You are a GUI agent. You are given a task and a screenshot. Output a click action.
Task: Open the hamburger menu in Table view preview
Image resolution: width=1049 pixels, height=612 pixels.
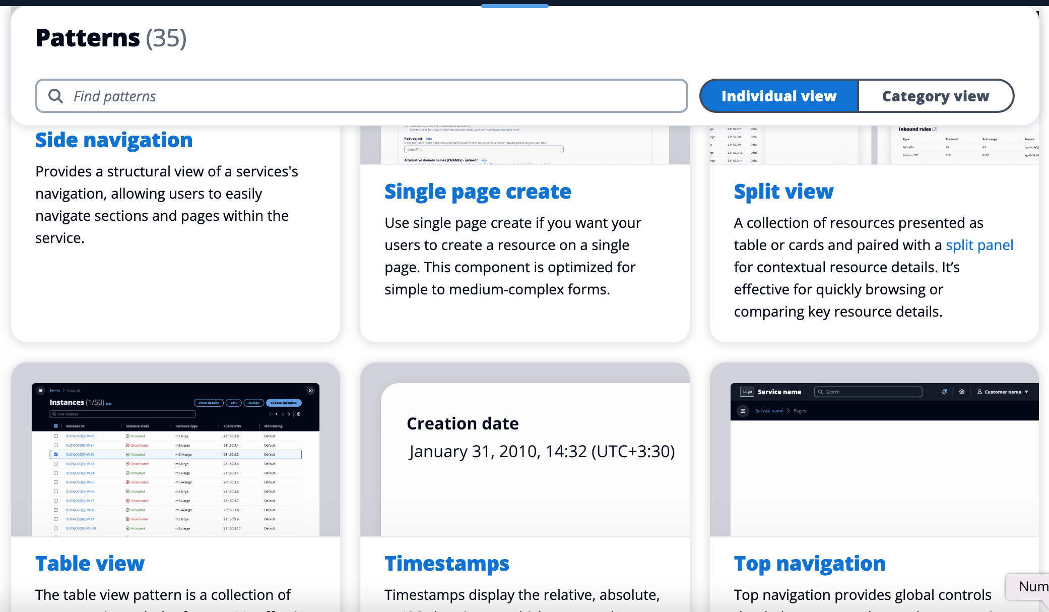[x=40, y=390]
